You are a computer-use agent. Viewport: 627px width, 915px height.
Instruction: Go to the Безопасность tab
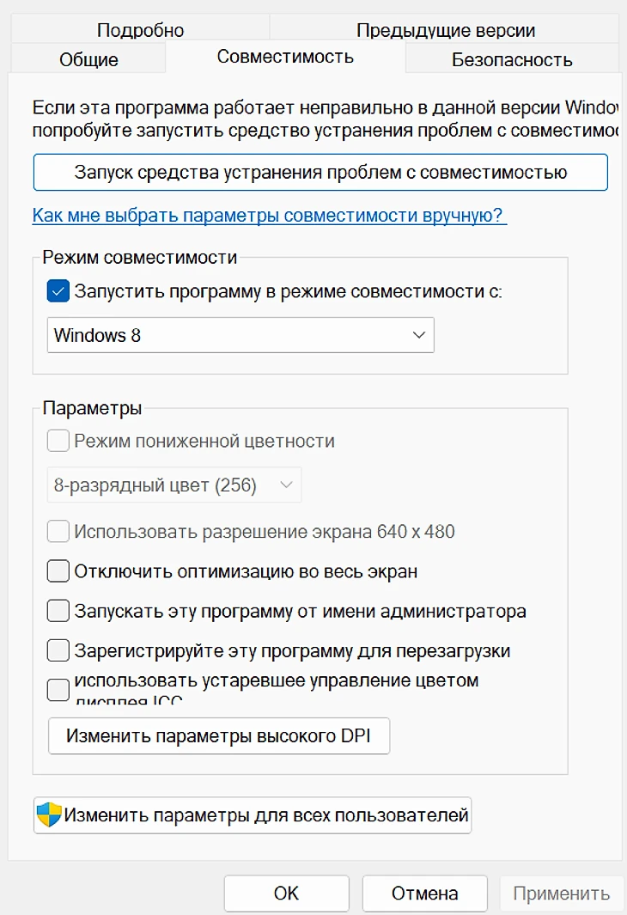click(x=512, y=60)
